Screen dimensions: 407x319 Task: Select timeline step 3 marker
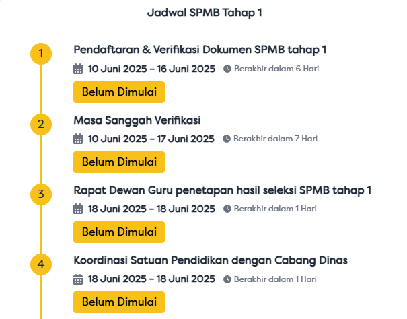(x=41, y=194)
